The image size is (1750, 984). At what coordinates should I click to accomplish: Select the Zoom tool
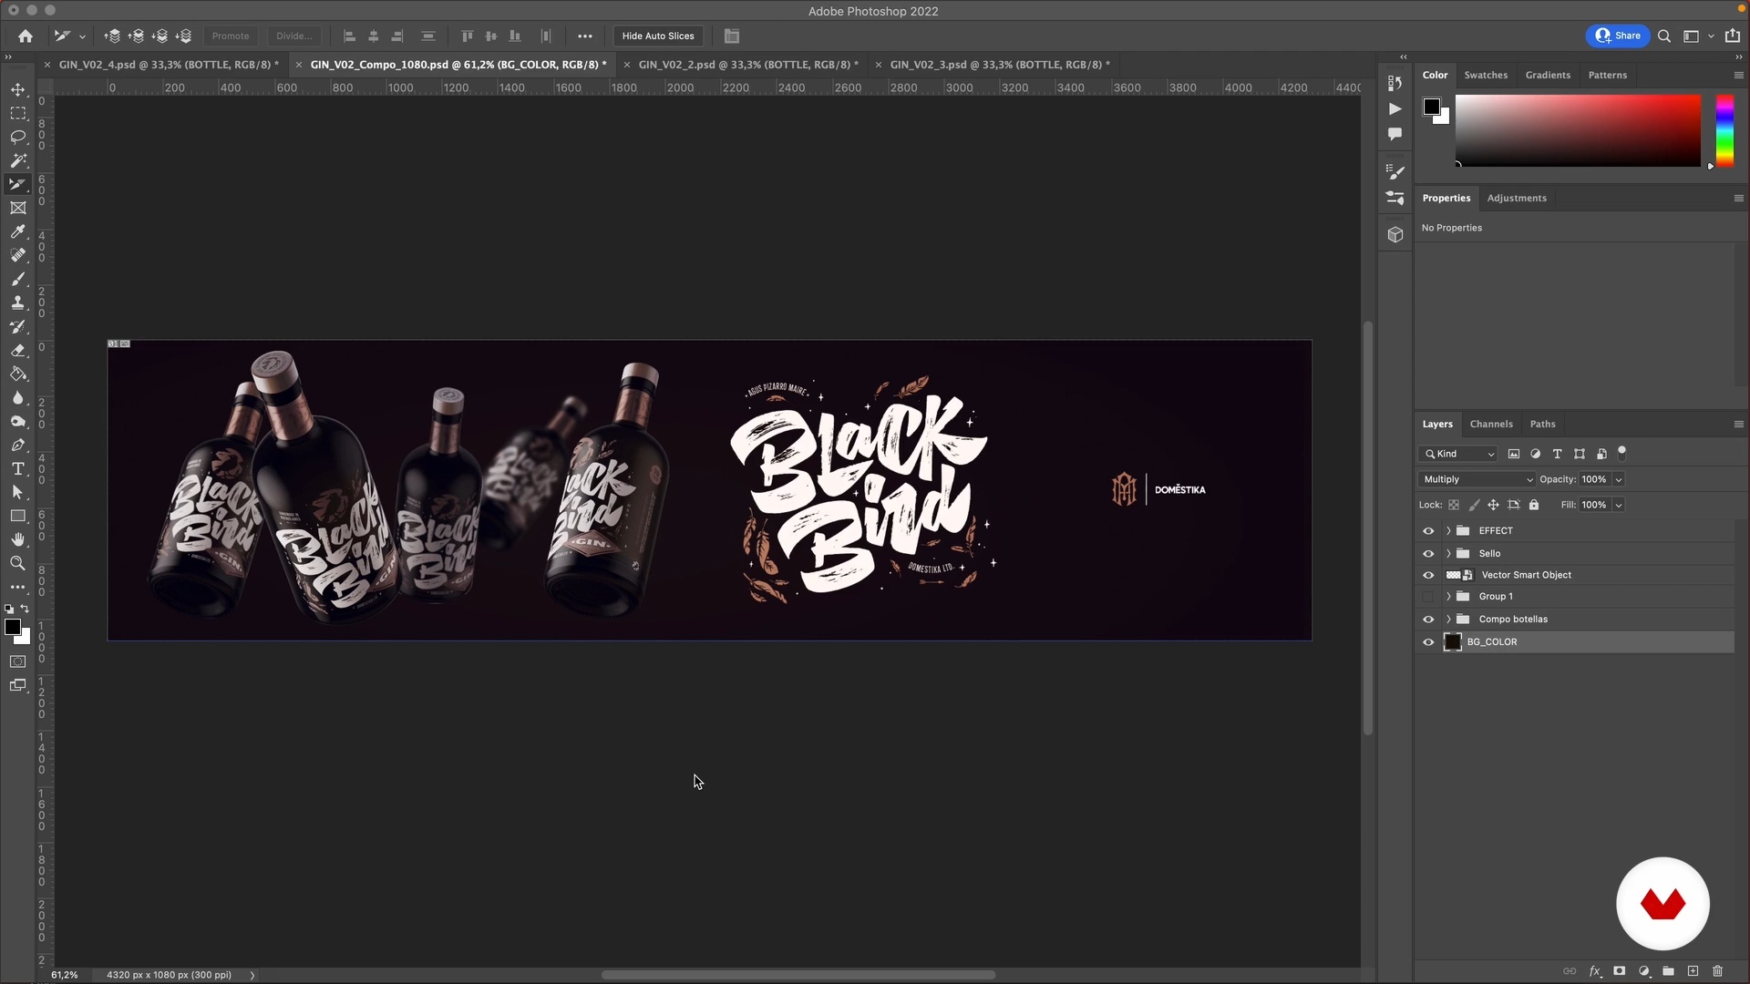pos(17,563)
